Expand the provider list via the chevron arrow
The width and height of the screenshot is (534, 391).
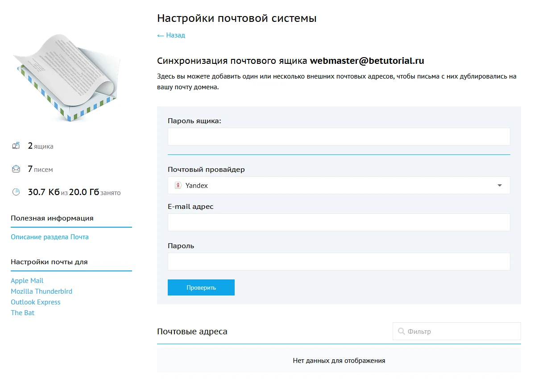coord(500,185)
